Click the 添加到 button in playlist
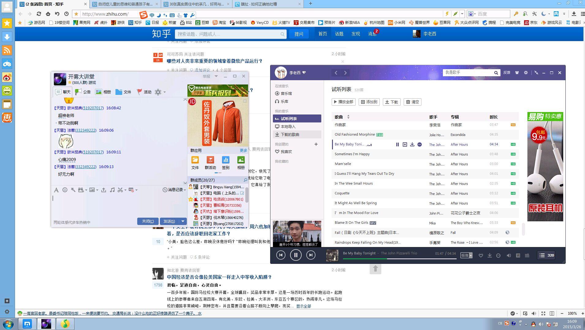Screen dimensions: 585x330 point(369,102)
